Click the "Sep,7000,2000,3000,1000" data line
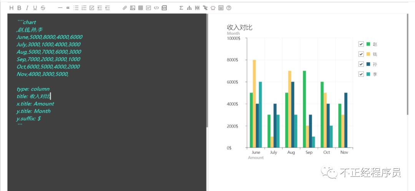The image size is (415, 191). 48,59
